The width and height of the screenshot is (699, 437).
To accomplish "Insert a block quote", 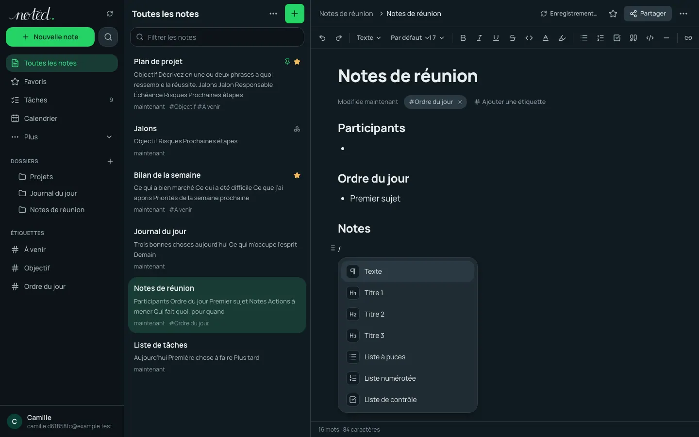I will pyautogui.click(x=633, y=38).
